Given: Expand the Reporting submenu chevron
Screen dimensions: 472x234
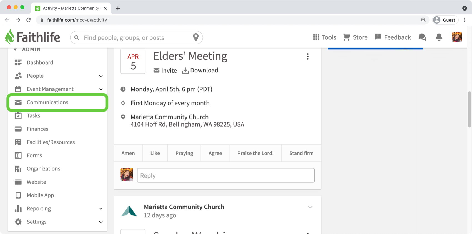Looking at the screenshot, I should [x=101, y=209].
